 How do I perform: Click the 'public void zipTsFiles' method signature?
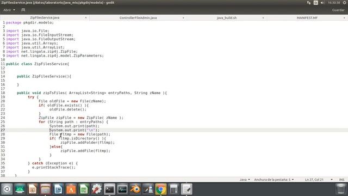tap(92, 93)
